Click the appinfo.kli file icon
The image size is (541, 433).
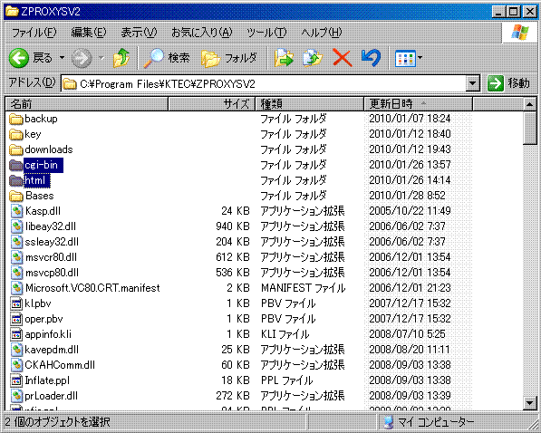[x=16, y=334]
